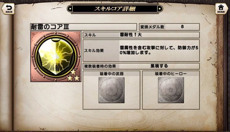
Task: Click the 累積する stacking value
Action: click(x=159, y=66)
